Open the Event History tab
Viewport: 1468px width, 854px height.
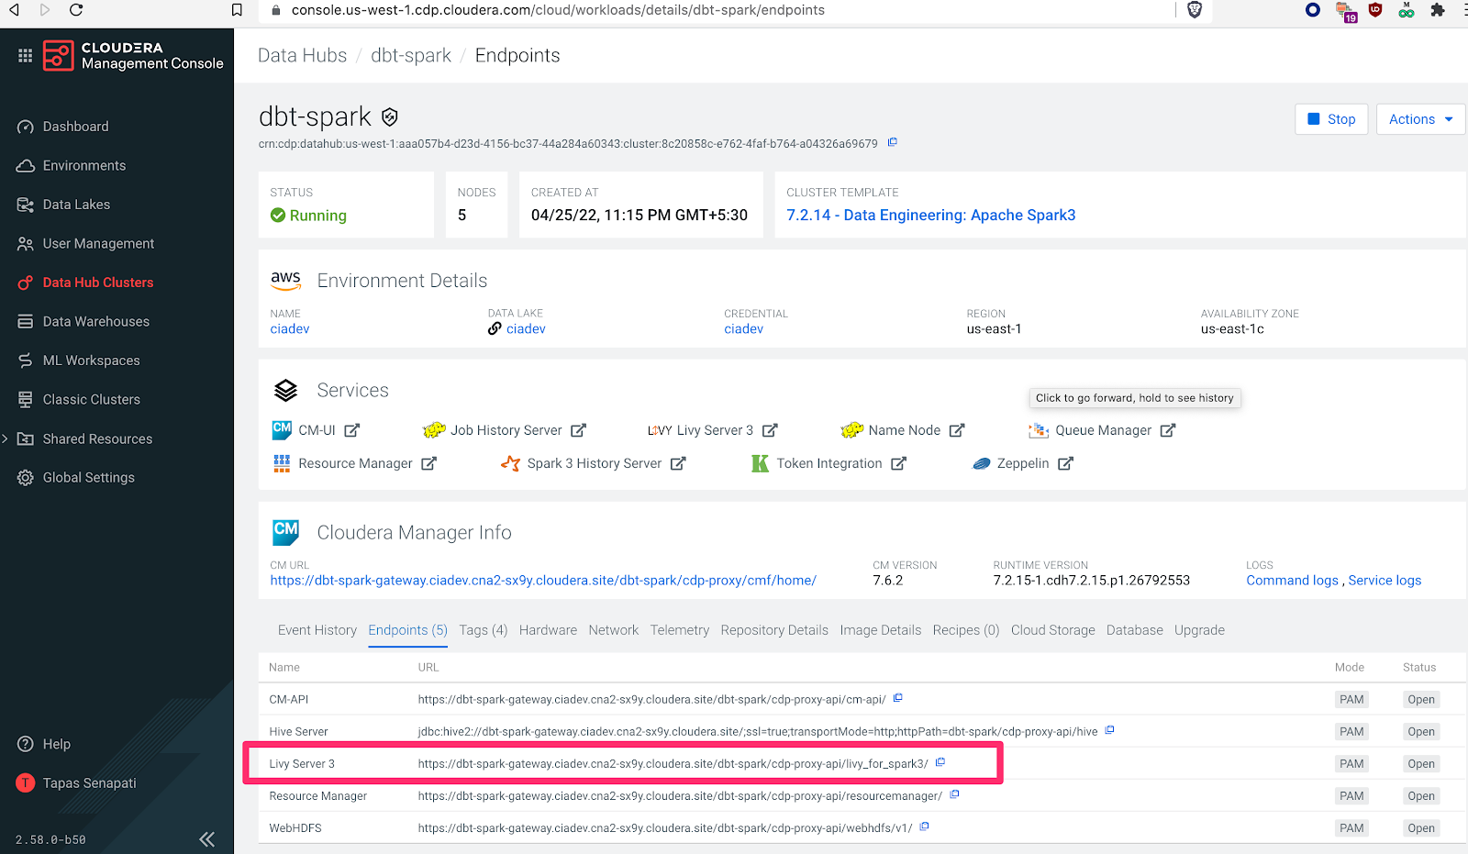click(x=317, y=630)
